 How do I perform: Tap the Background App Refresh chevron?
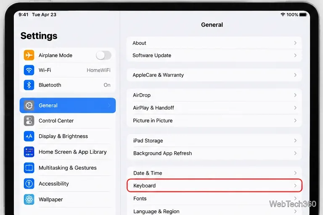[295, 153]
